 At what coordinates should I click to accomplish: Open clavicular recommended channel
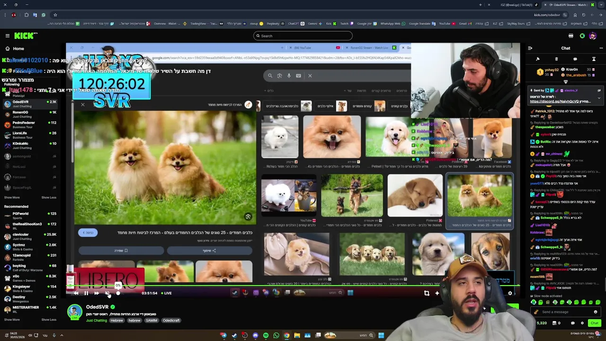(x=29, y=236)
